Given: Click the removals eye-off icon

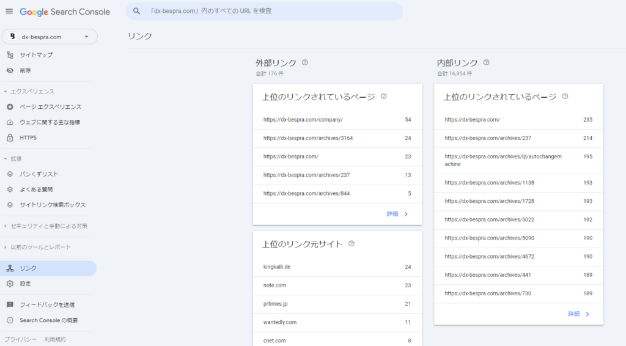Looking at the screenshot, I should click(10, 70).
